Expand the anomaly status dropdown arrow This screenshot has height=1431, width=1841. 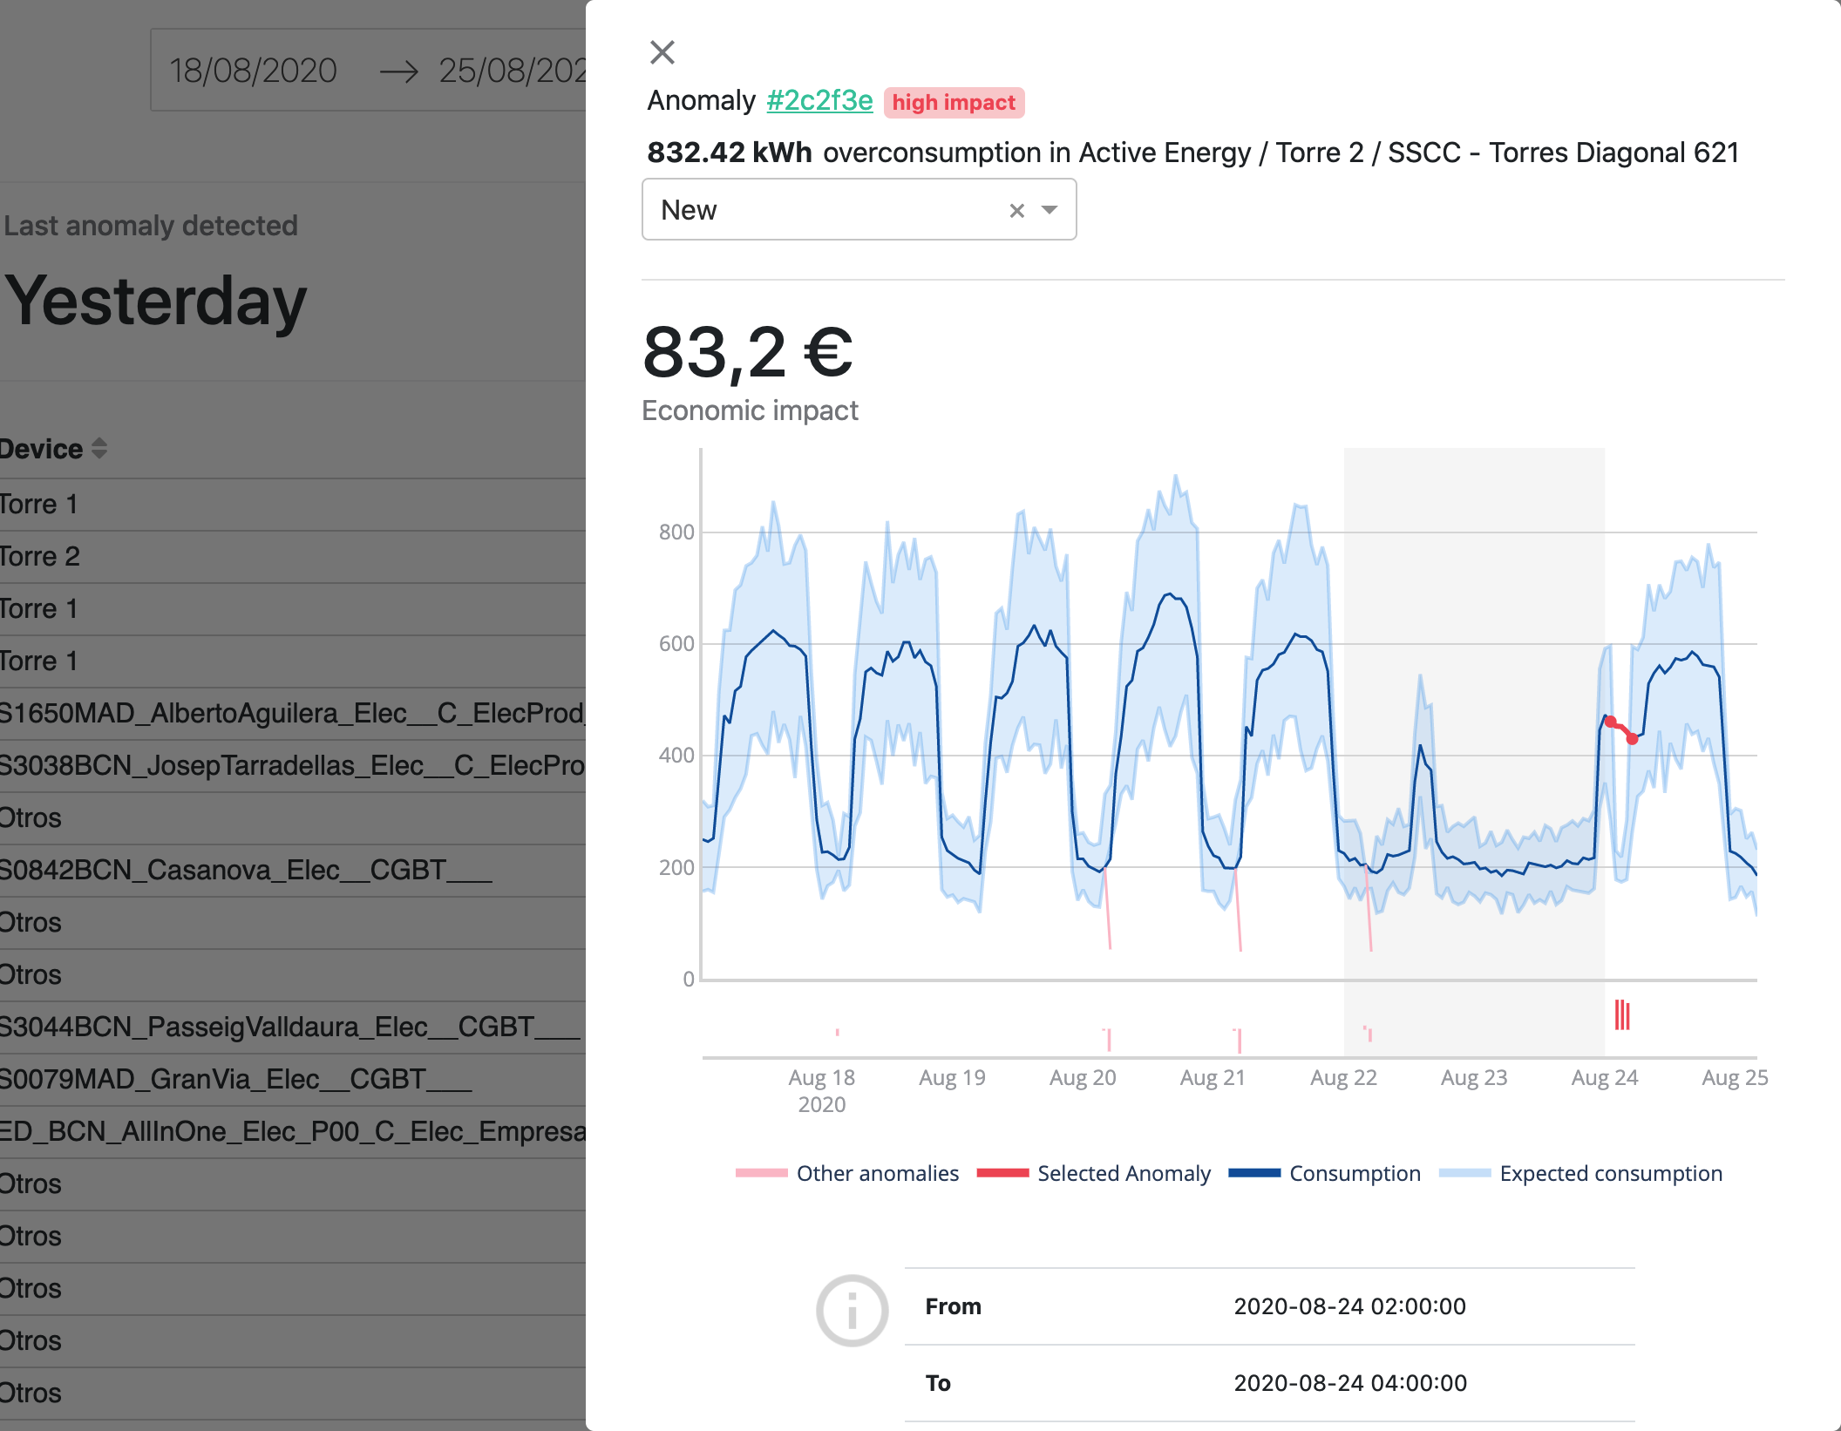tap(1050, 210)
